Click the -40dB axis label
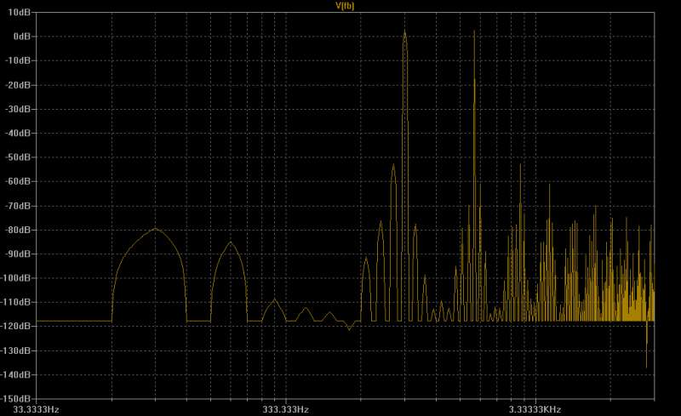681x416 pixels. pyautogui.click(x=18, y=133)
